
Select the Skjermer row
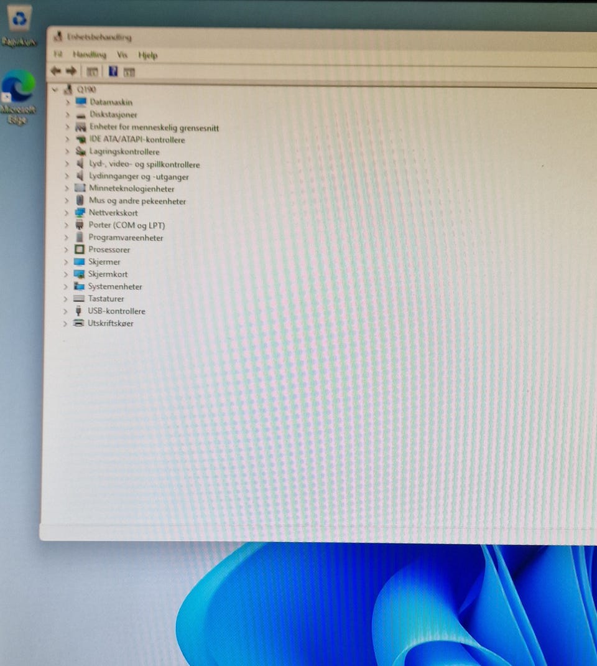(x=104, y=261)
